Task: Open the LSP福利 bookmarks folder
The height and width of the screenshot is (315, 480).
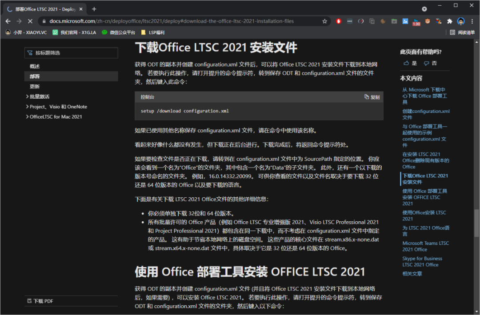Action: 152,32
